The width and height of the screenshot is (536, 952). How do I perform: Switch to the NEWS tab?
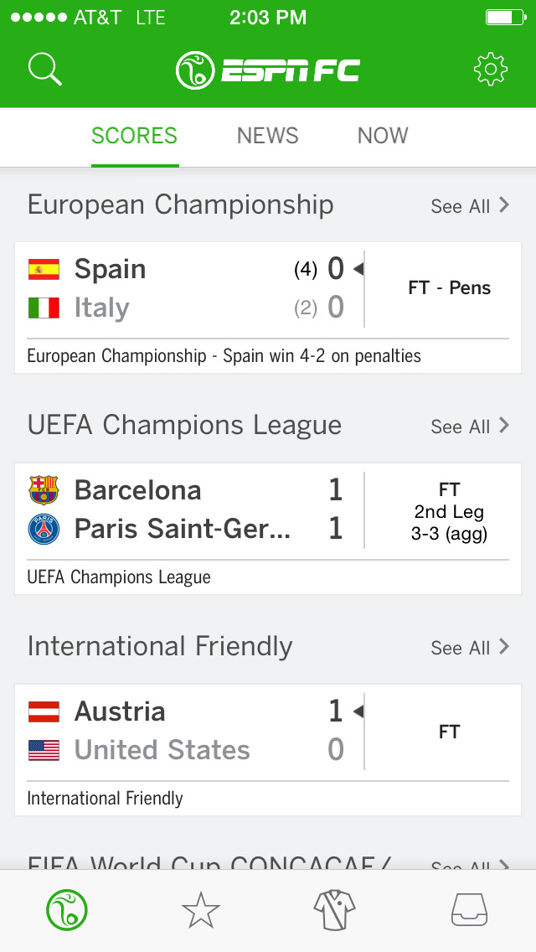click(267, 135)
